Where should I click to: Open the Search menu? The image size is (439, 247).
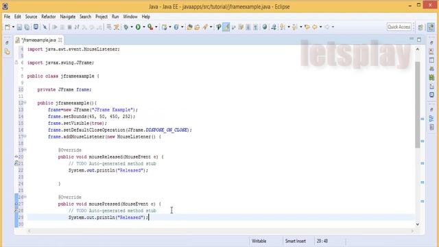click(85, 16)
